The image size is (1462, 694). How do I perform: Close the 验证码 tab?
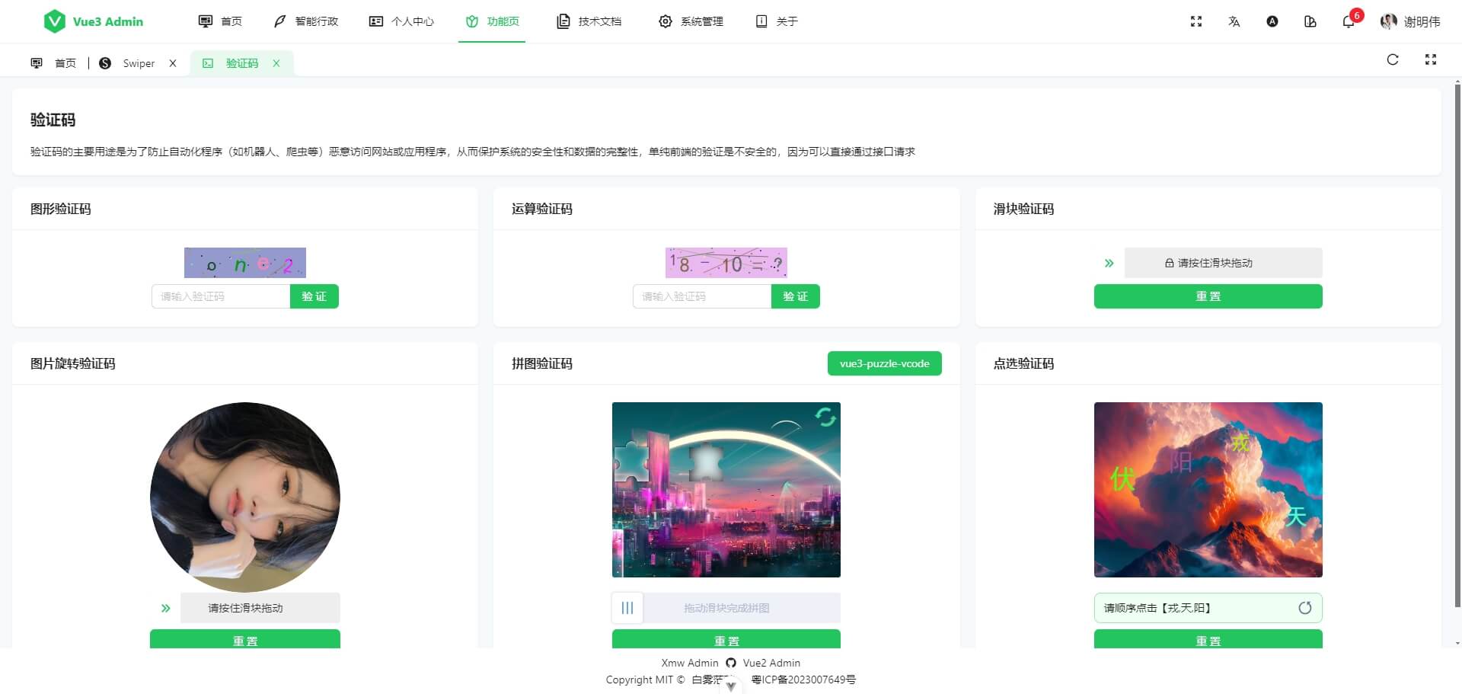click(x=276, y=63)
